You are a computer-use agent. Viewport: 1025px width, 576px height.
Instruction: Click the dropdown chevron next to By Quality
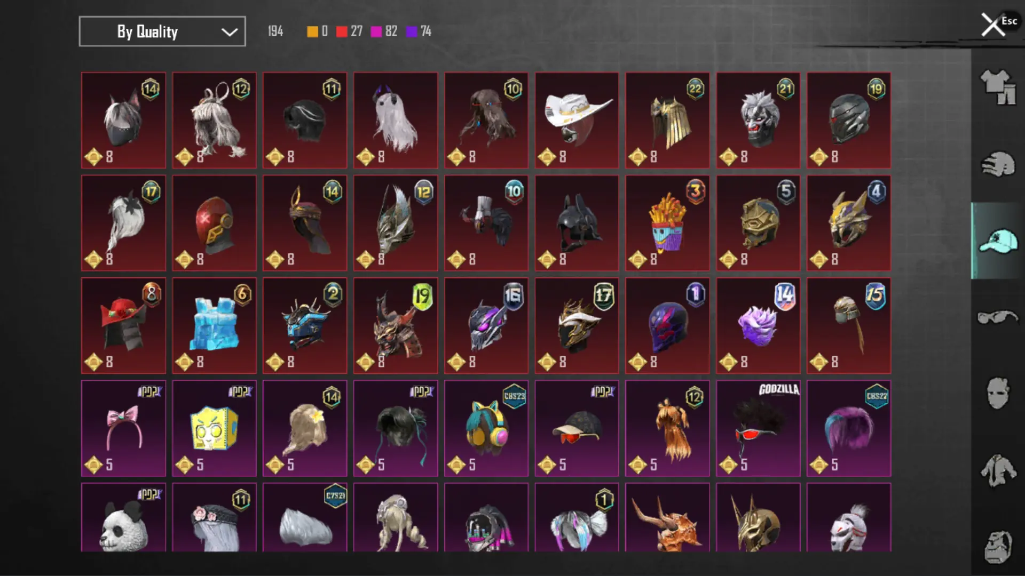pos(230,32)
